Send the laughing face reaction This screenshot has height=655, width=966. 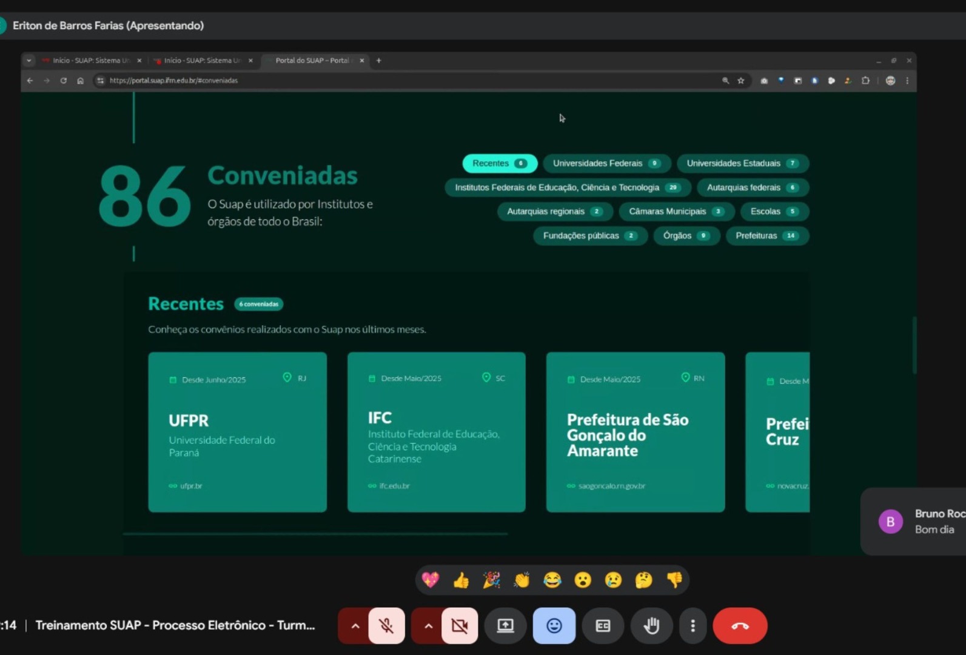tap(552, 580)
